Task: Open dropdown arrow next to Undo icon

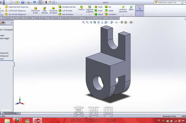Action: (x=37, y=2)
